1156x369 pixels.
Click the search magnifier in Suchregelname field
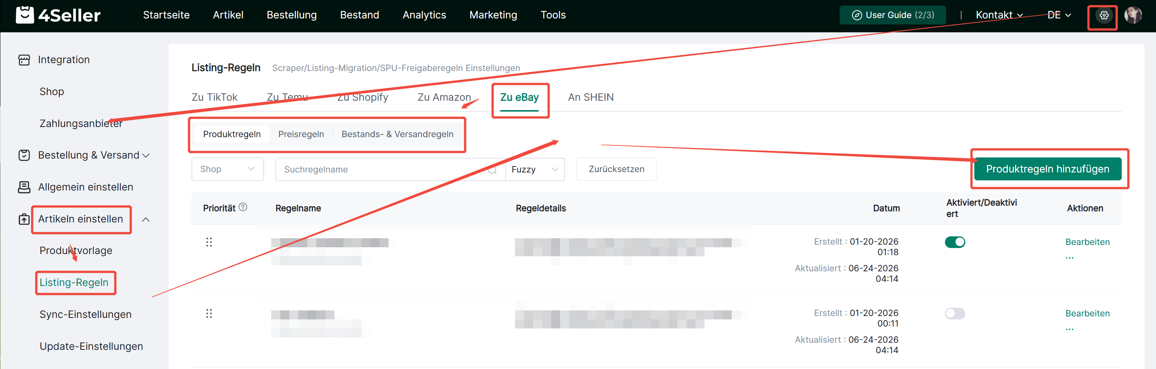(492, 169)
